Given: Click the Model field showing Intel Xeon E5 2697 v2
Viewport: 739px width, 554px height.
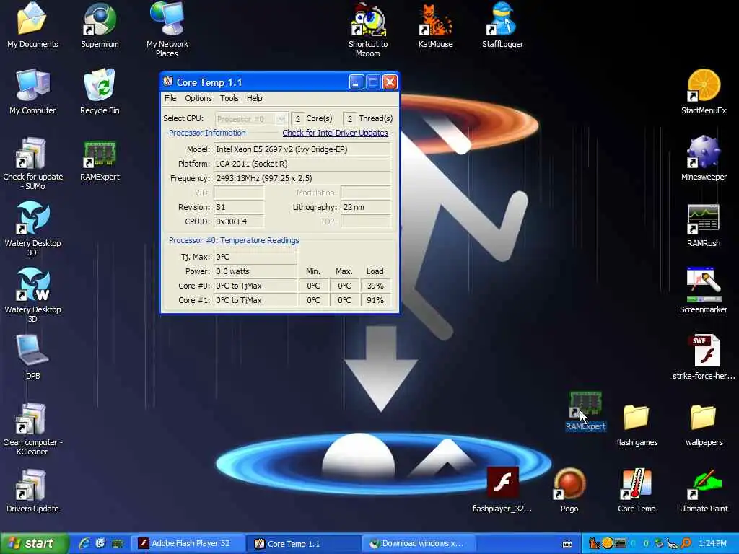Looking at the screenshot, I should 302,149.
